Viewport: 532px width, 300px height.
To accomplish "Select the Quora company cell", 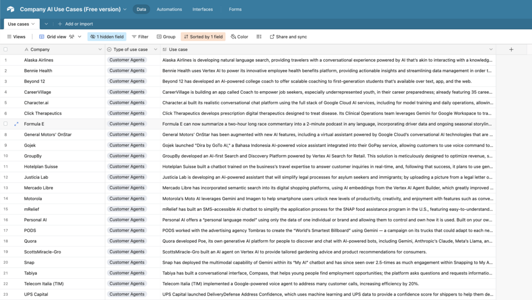I will (63, 241).
